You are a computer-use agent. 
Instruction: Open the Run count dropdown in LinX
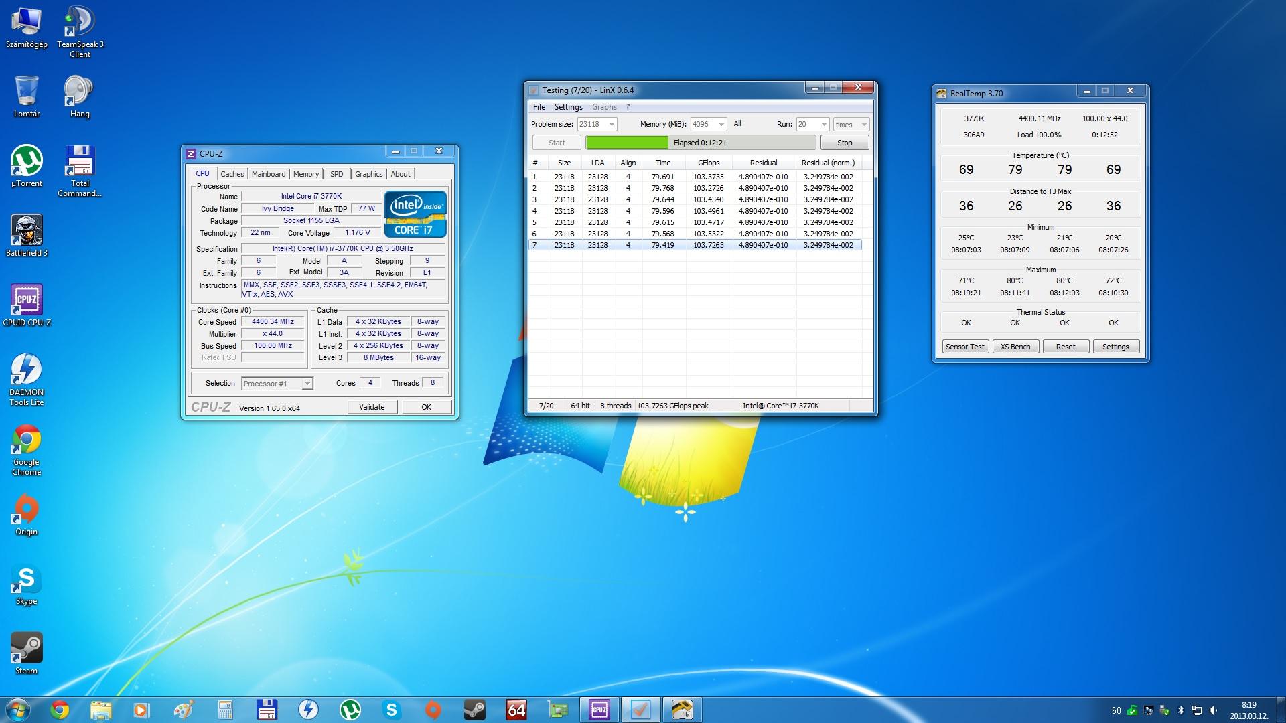(x=823, y=125)
